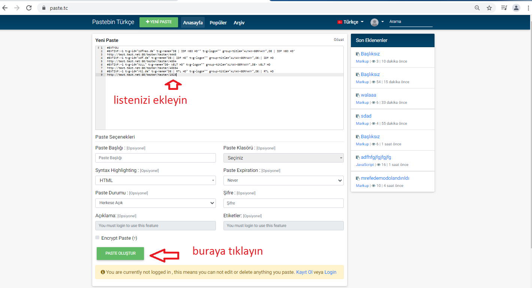Click "4 saat önce" timestamp text
This screenshot has width=532, height=288.
[393, 186]
